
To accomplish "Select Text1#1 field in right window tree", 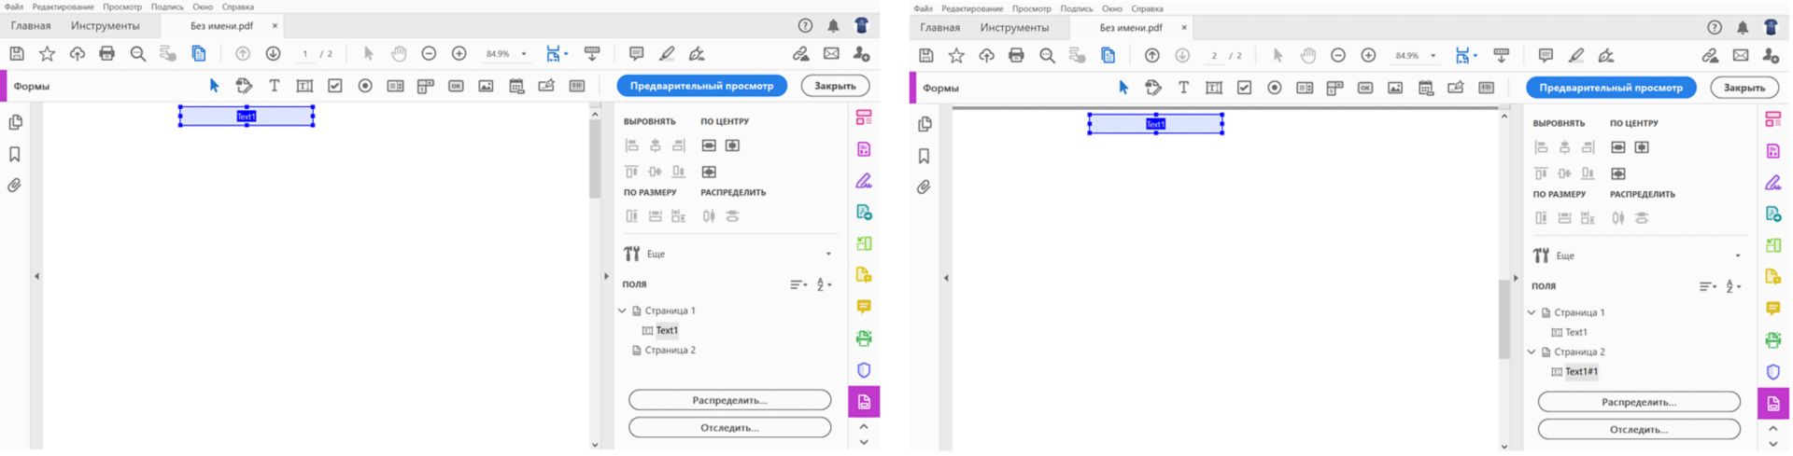I will pos(1581,372).
